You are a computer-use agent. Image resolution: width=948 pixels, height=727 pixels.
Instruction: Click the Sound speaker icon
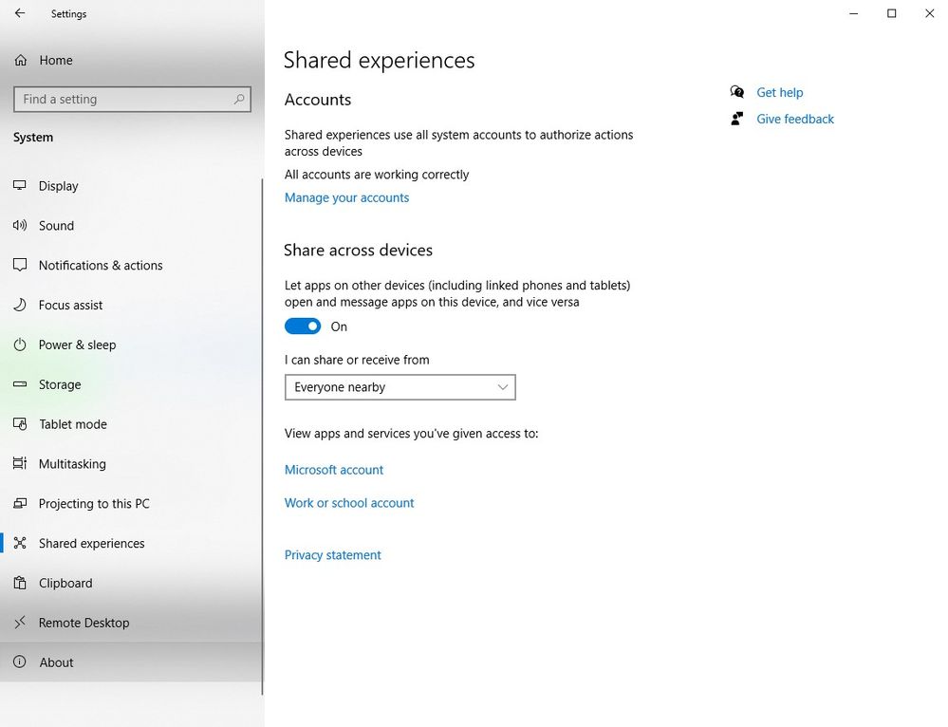(x=20, y=226)
